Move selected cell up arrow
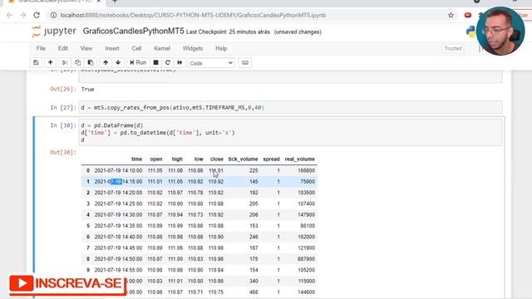 tap(106, 63)
